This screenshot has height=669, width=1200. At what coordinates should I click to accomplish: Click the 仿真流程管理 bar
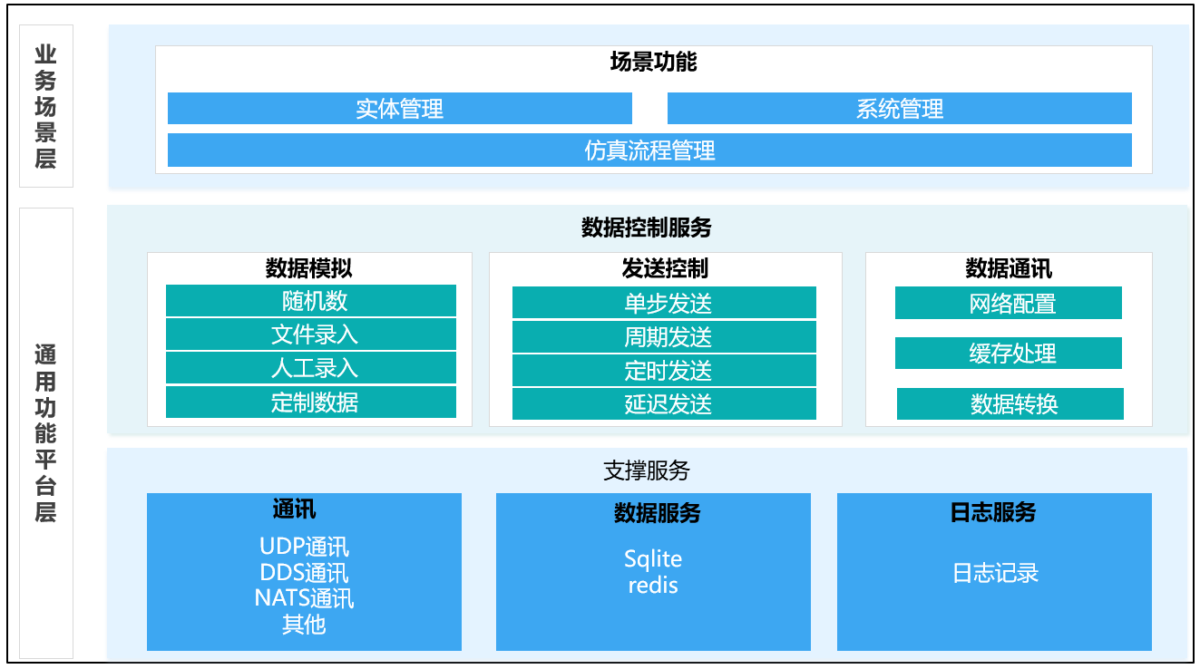[x=649, y=150]
